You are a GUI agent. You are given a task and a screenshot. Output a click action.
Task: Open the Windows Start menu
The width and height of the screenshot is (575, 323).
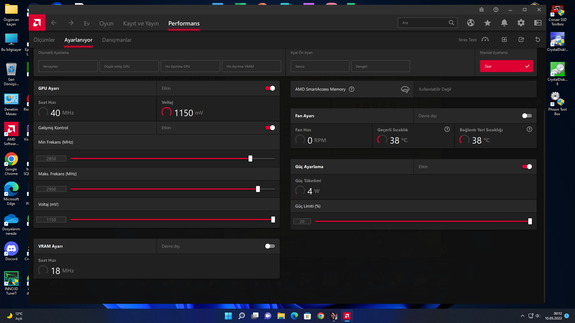[x=229, y=316]
